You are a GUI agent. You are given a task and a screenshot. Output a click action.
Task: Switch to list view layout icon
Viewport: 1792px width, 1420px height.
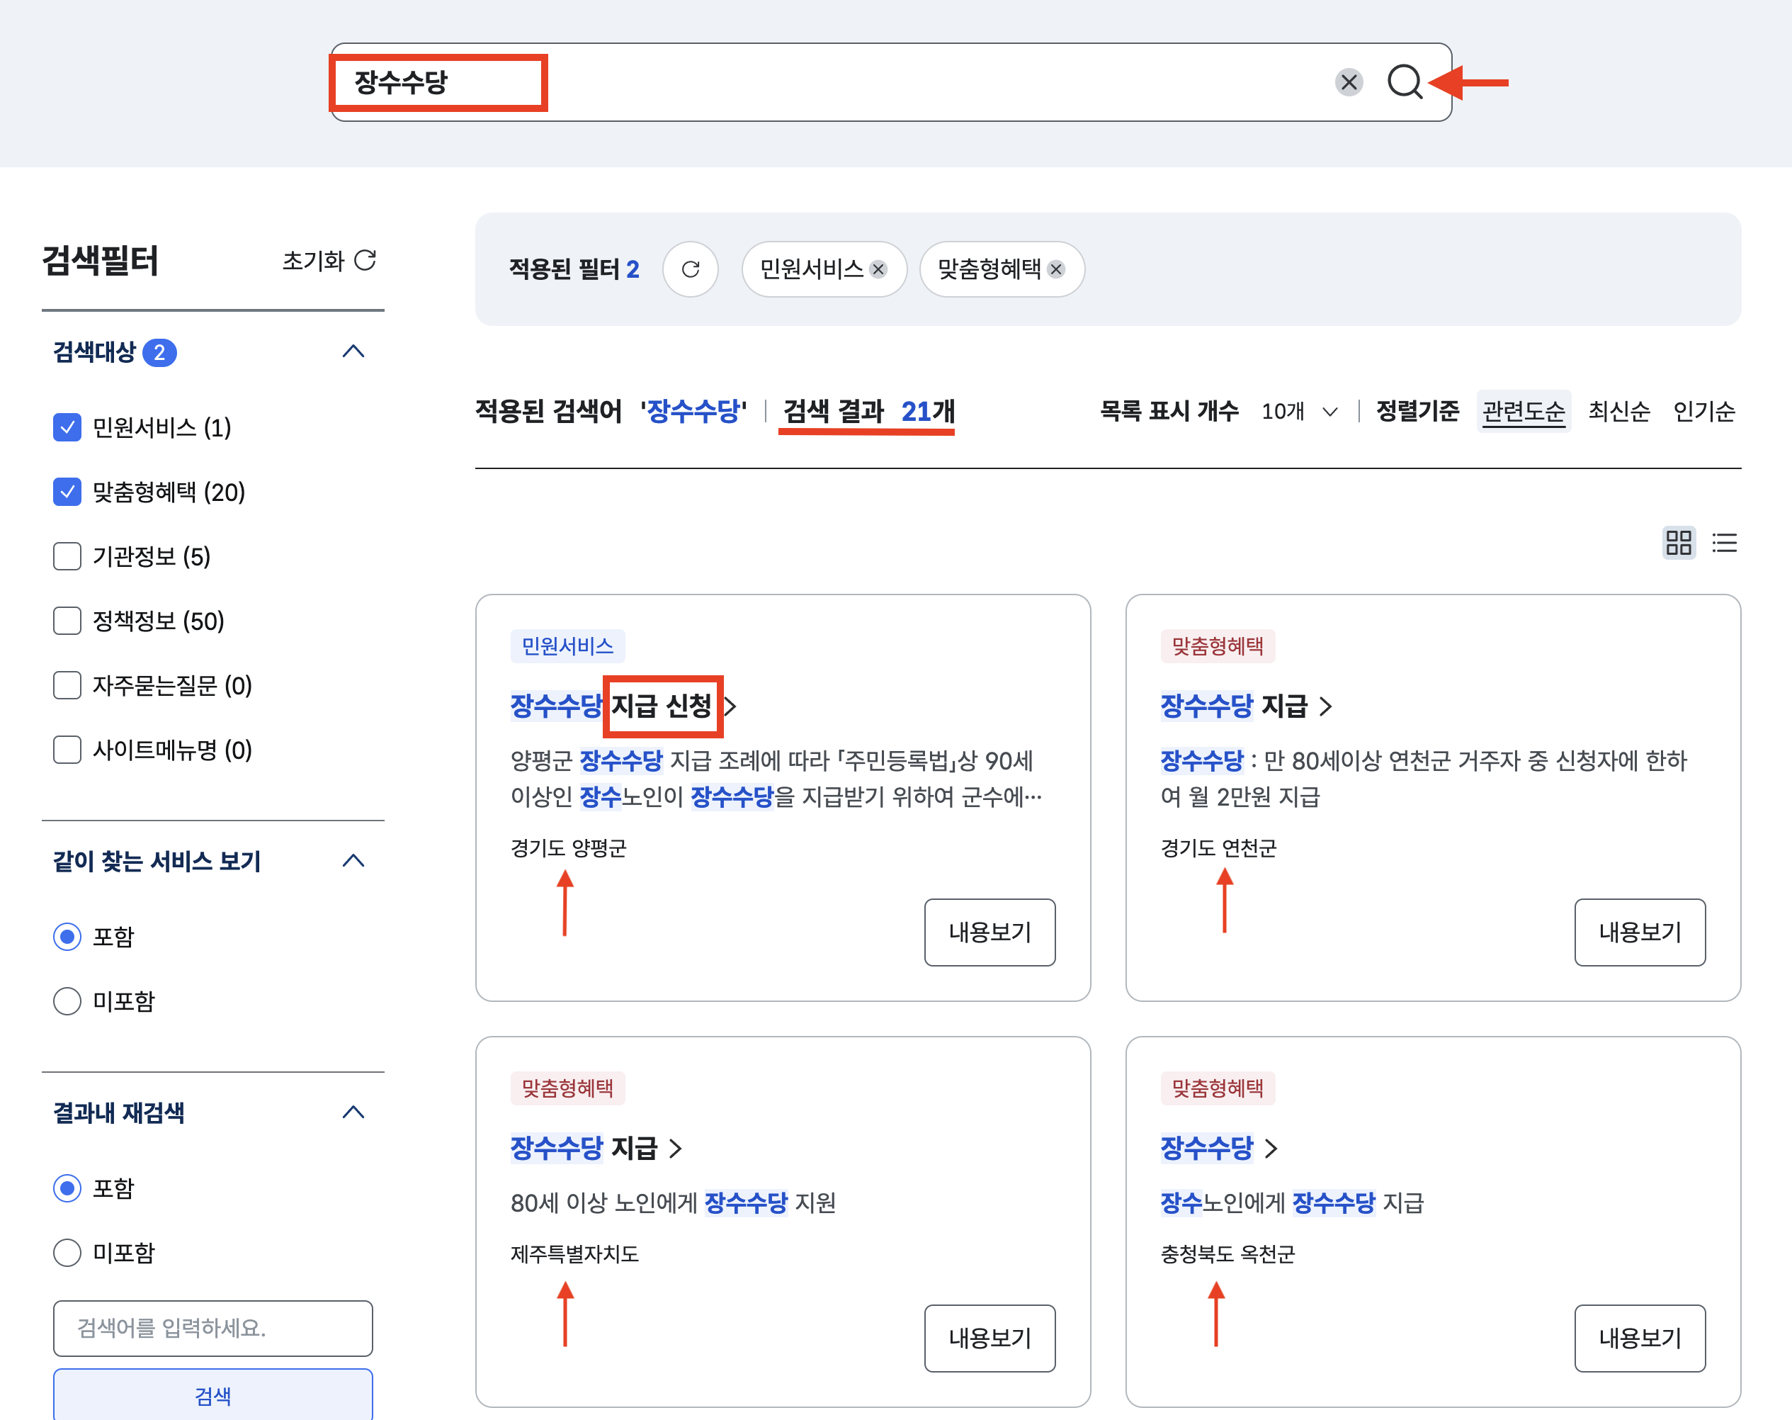pyautogui.click(x=1725, y=543)
